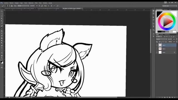The height and width of the screenshot is (100, 178).
Task: Toggle lock transparent pixels
Action: [160, 42]
